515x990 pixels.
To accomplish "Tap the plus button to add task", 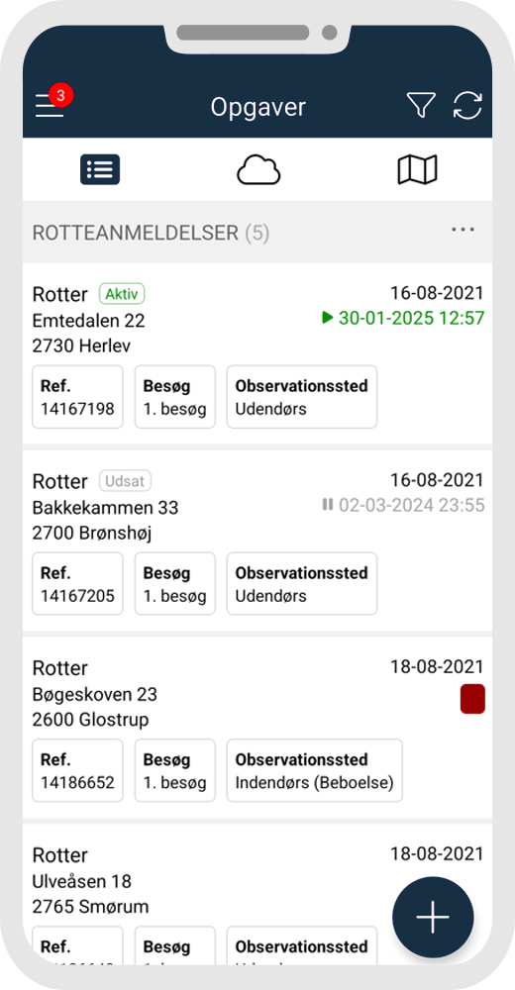I will point(433,918).
